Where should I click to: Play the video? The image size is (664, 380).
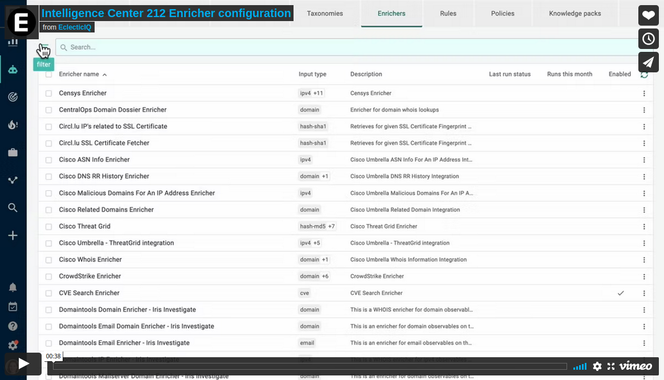coord(23,364)
